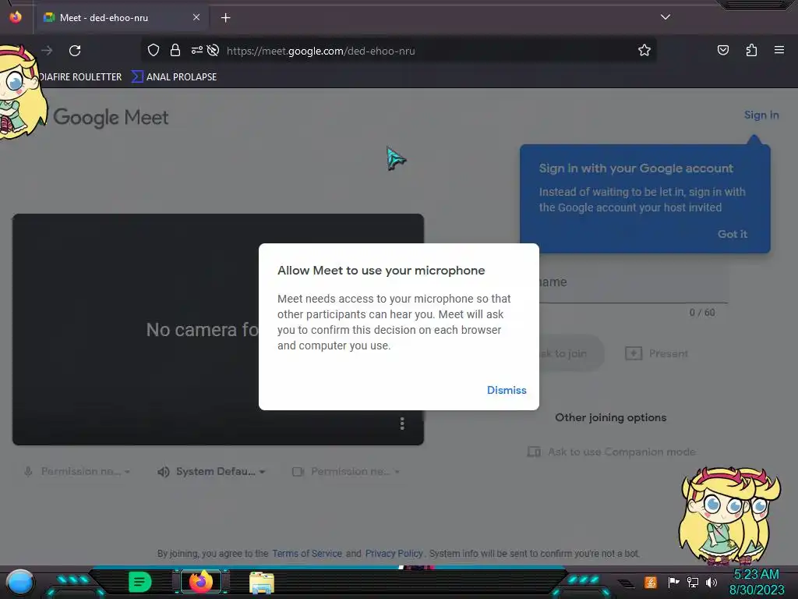The width and height of the screenshot is (798, 599).
Task: Click the orange Java tray icon
Action: [651, 582]
